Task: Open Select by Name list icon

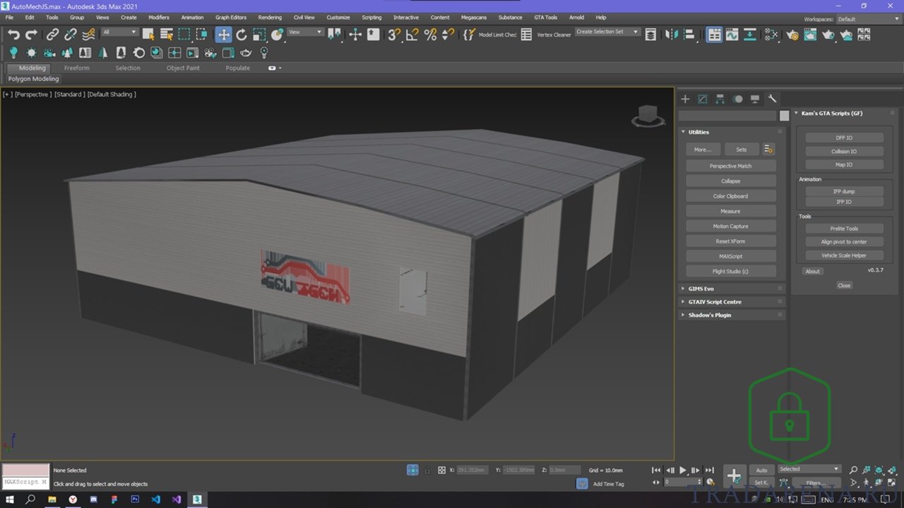Action: click(x=167, y=35)
